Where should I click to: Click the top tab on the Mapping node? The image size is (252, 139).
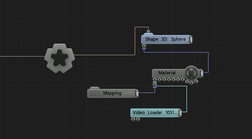95,88
